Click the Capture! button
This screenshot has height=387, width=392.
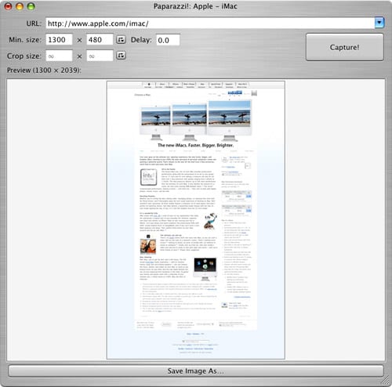(345, 47)
